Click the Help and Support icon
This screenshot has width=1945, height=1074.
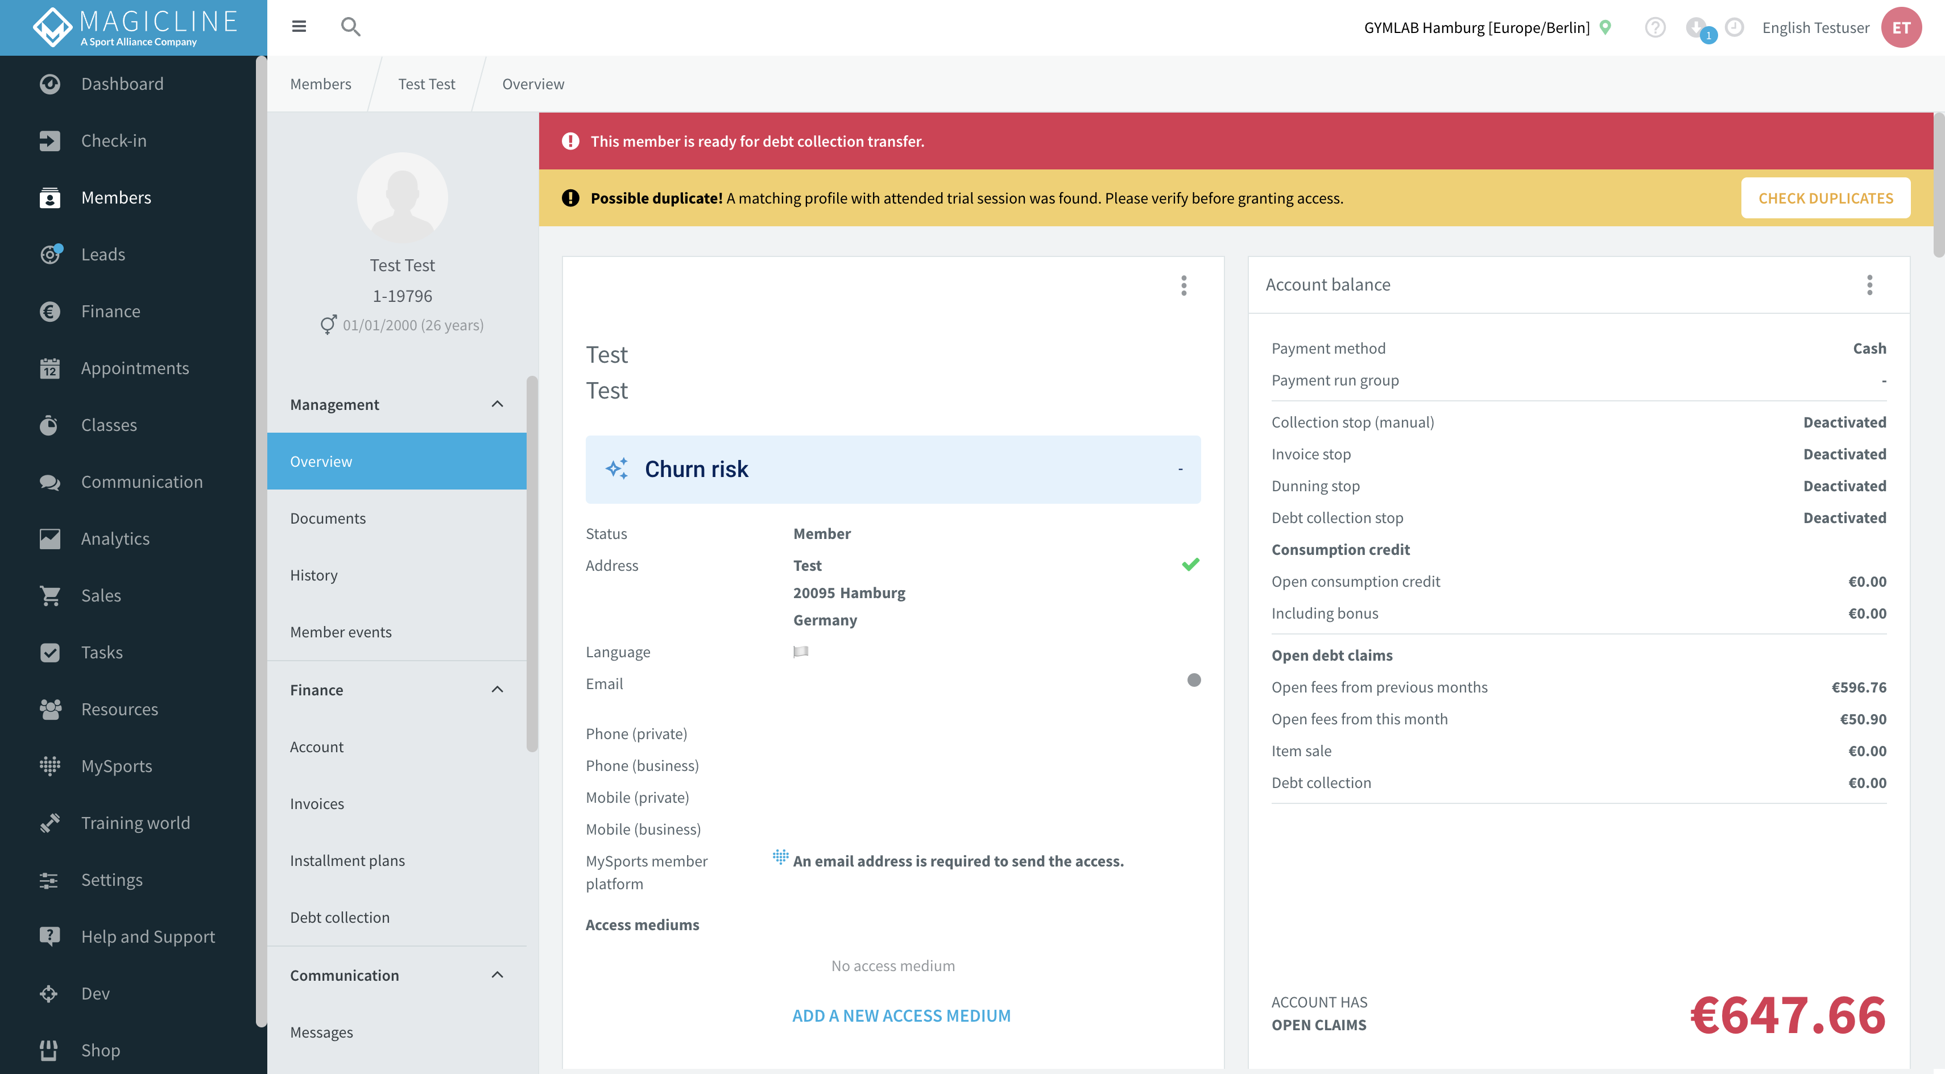point(50,936)
